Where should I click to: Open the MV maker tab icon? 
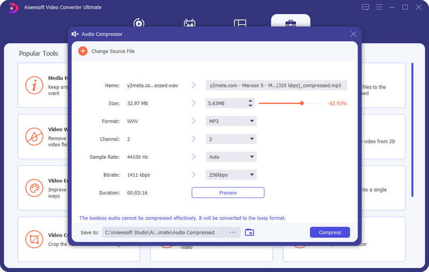tap(190, 23)
